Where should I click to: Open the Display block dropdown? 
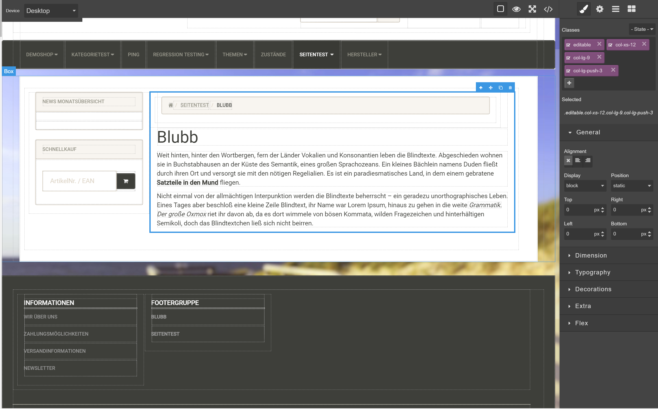[584, 185]
